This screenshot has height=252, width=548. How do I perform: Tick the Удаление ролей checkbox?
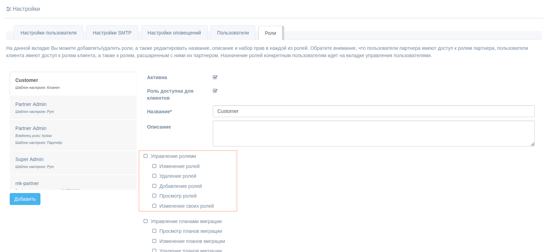[x=154, y=176]
